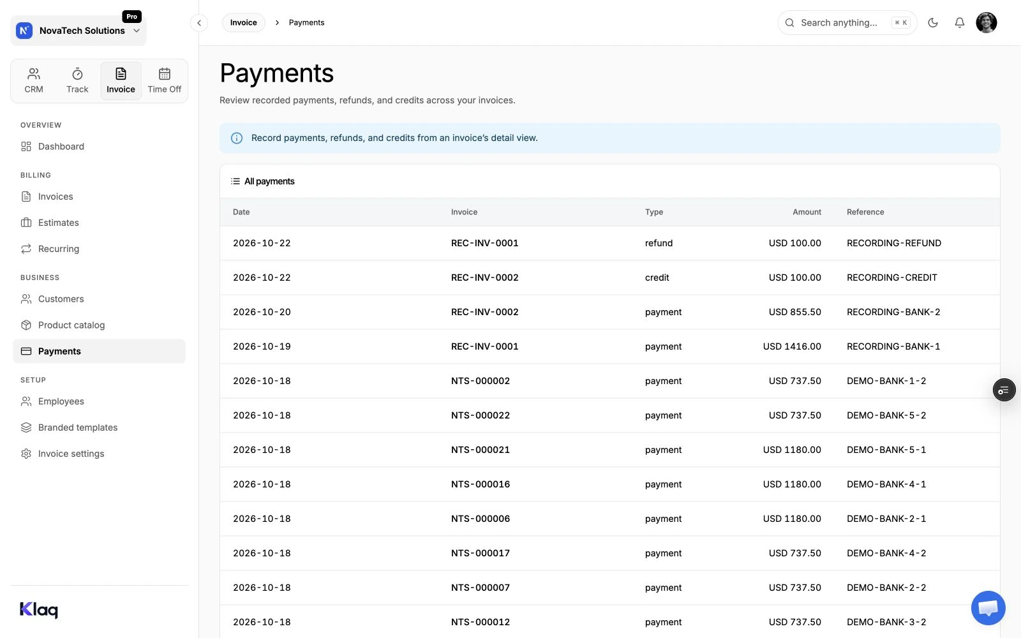Screen dimensions: 1021x638
Task: Select Payments in the sidebar
Action: pyautogui.click(x=99, y=351)
